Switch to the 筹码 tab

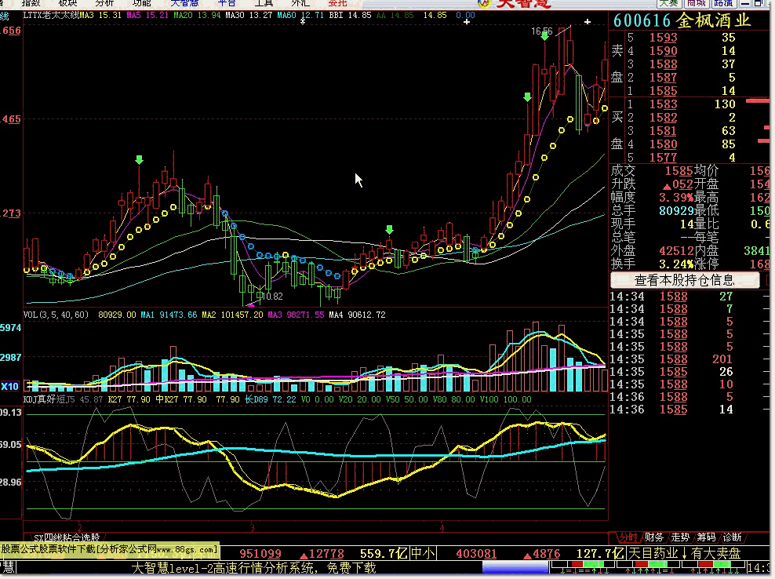(706, 537)
